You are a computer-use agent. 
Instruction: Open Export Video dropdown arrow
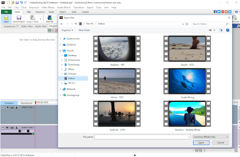40,19
